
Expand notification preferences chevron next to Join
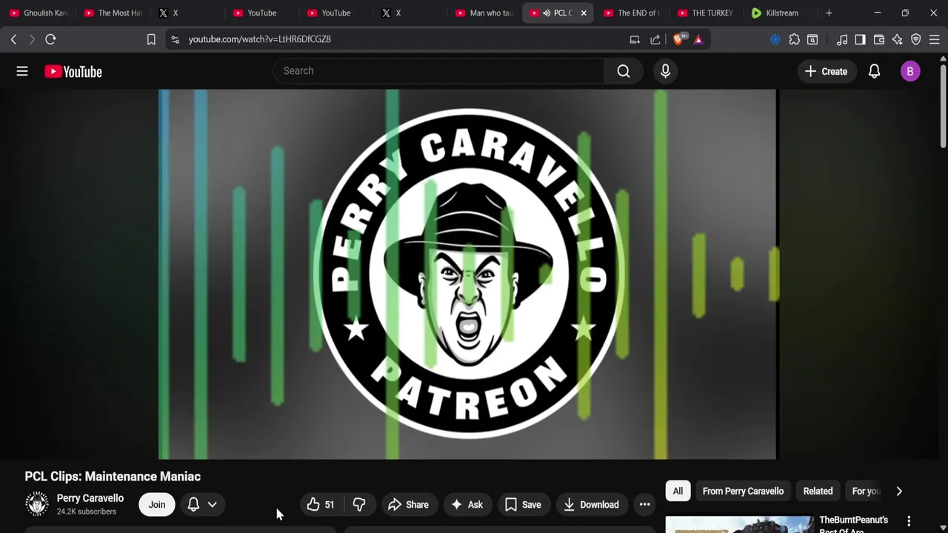[212, 505]
